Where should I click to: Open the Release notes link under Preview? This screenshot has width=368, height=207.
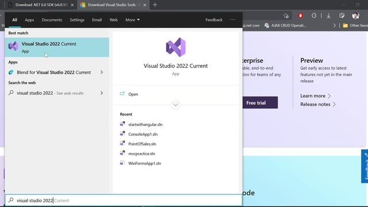318,104
